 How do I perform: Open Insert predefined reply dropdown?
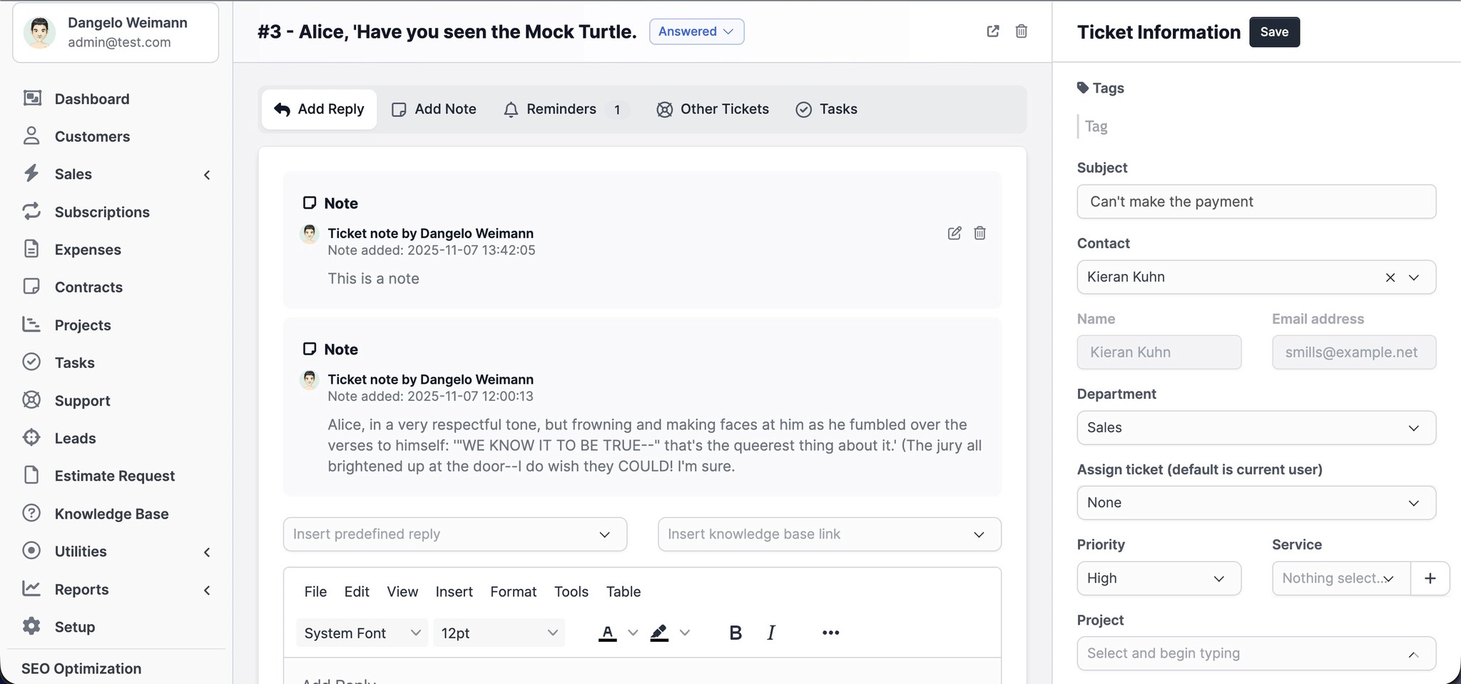coord(455,534)
